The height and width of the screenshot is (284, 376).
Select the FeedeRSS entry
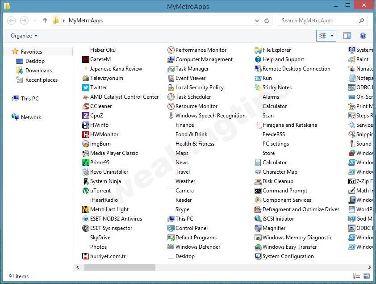(x=274, y=134)
